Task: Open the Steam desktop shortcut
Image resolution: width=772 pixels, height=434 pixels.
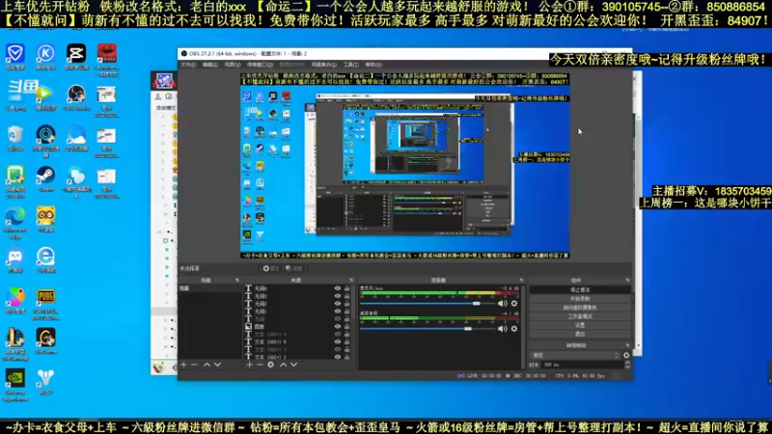Action: (x=45, y=179)
